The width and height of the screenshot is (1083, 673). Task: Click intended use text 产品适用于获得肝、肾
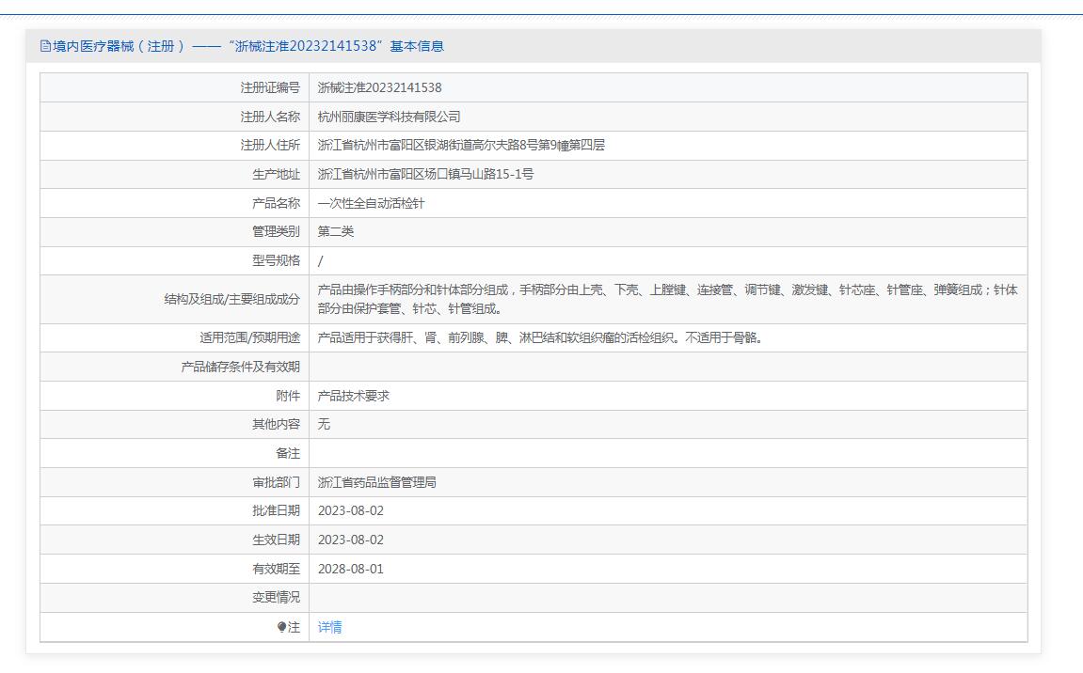click(540, 337)
